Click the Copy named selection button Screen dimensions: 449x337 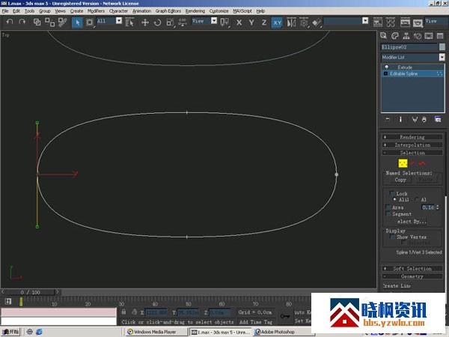400,180
